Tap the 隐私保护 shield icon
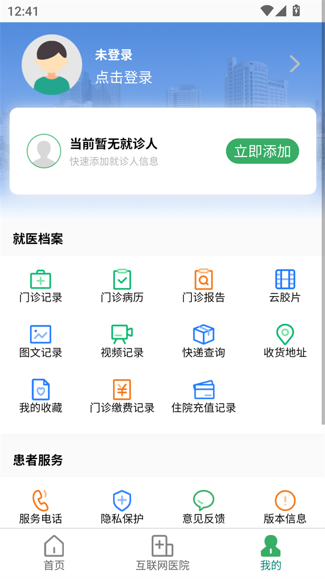This screenshot has height=579, width=325. point(122,500)
